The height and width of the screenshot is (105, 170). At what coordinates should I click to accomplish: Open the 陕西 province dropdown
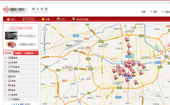147,12
